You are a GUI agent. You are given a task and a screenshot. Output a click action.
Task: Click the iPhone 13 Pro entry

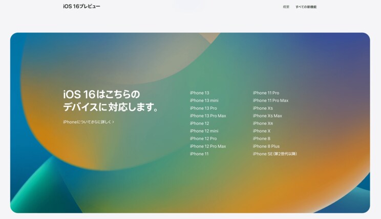pos(203,108)
